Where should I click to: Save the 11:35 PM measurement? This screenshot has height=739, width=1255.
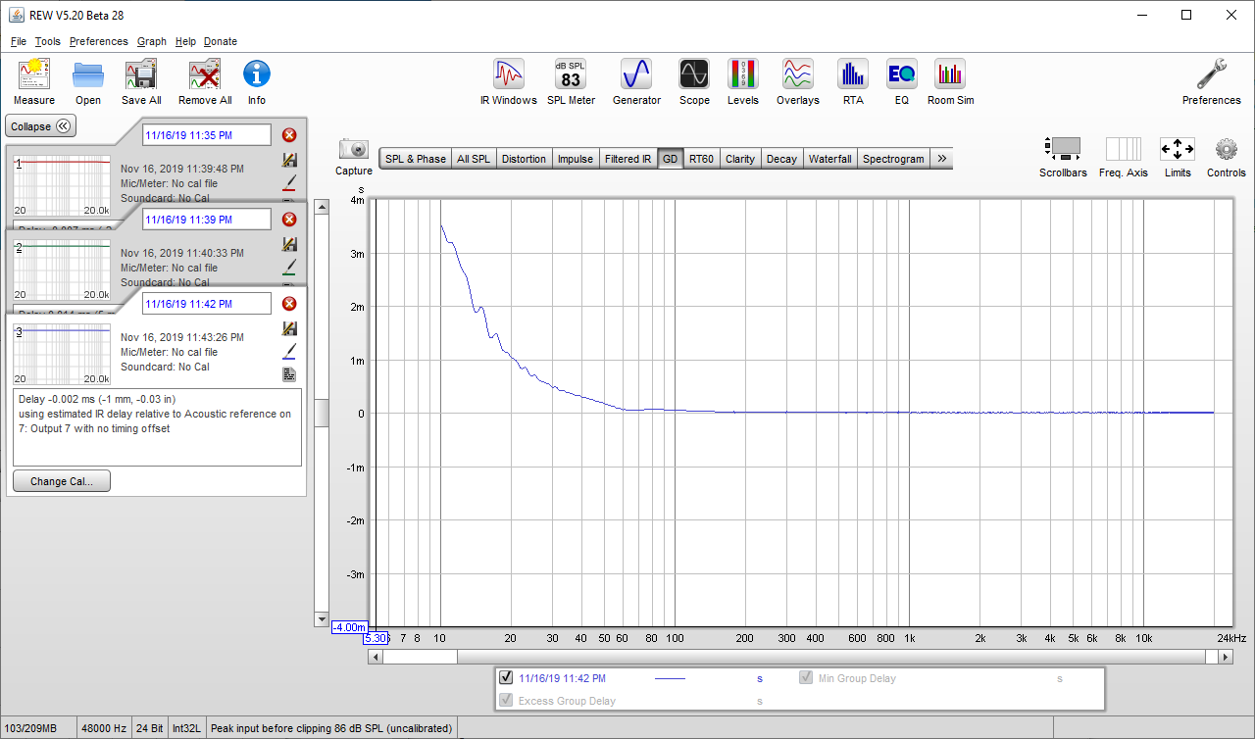pyautogui.click(x=289, y=160)
